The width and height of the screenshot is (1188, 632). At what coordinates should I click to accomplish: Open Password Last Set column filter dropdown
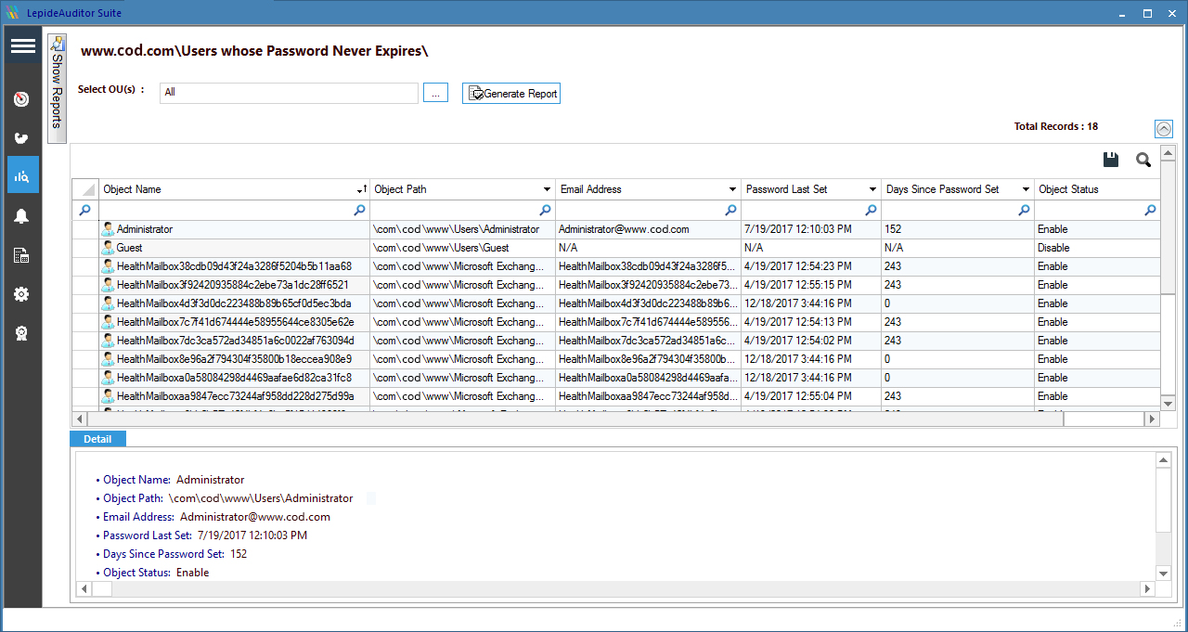[x=872, y=189]
